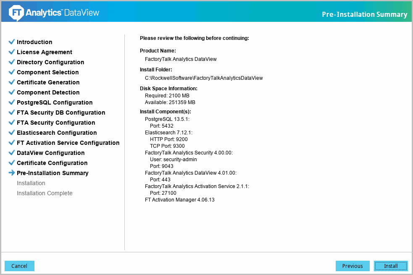
Task: Click the grayed-out Installation Complete step
Action: 45,193
